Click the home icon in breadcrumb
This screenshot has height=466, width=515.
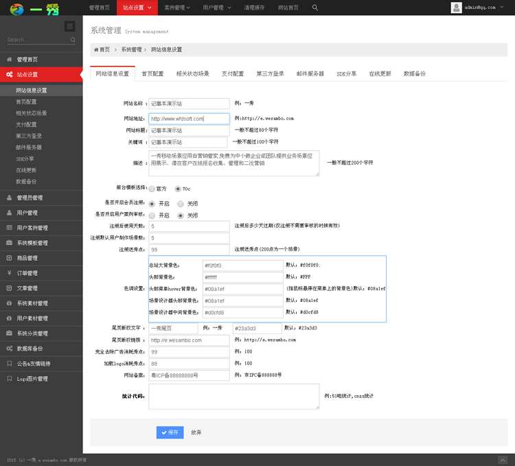click(x=96, y=49)
